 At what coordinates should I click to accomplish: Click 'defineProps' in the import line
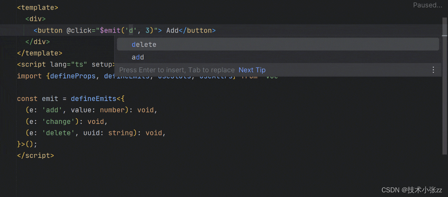click(x=73, y=76)
